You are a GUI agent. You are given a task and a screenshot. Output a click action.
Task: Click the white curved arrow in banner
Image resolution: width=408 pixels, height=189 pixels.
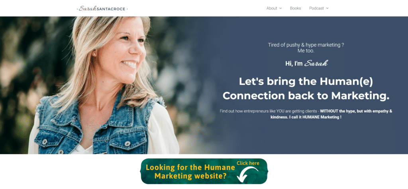point(247,174)
